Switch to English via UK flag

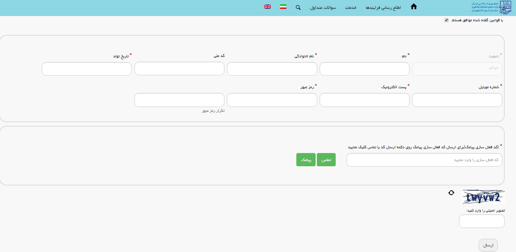click(267, 7)
